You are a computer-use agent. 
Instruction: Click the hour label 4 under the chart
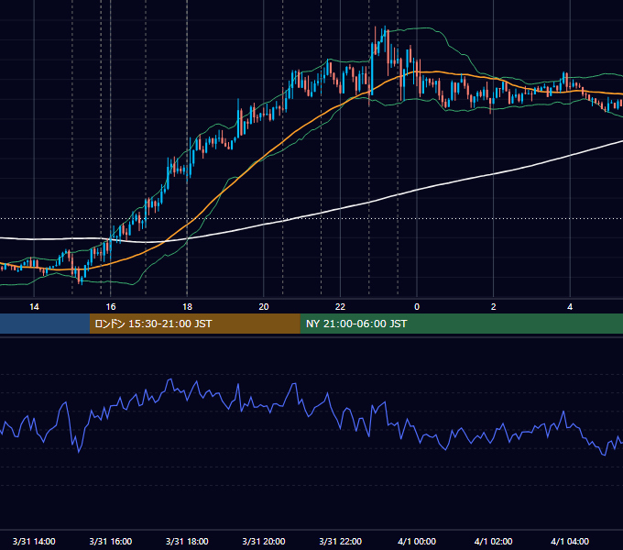(x=570, y=306)
